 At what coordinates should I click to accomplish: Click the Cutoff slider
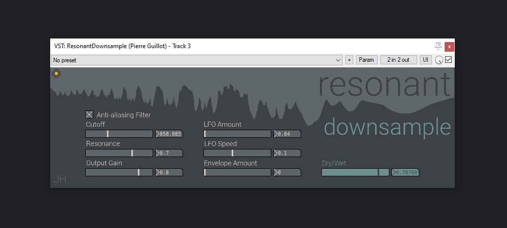pyautogui.click(x=119, y=134)
